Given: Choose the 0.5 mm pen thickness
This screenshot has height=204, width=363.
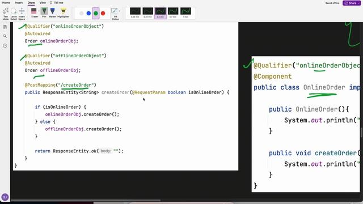Looking at the screenshot, I should (x=160, y=12).
